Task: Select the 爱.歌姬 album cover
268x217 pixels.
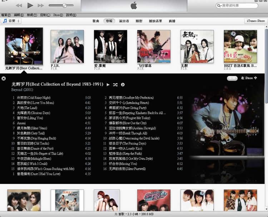Action: pos(110,46)
